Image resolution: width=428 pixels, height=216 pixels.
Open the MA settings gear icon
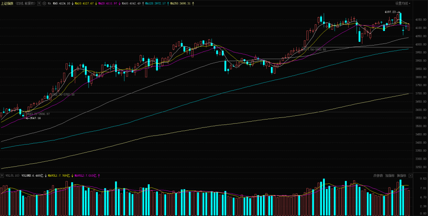[x=44, y=3]
